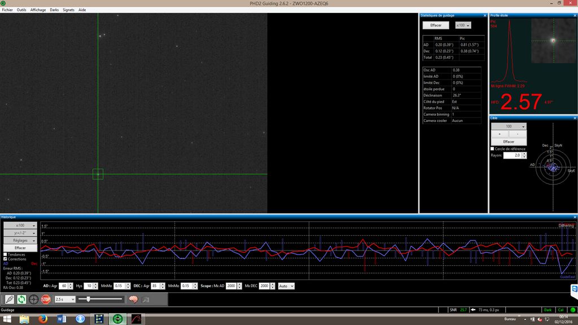Close the Profile étoile panel

pos(575,15)
